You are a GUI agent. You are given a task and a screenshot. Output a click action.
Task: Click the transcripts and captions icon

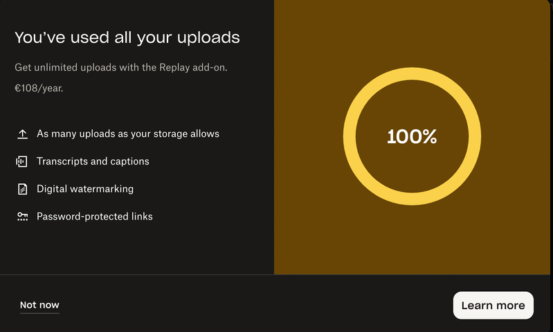22,162
